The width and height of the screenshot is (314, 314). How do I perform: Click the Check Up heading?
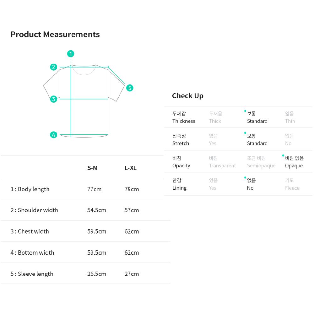click(x=188, y=96)
